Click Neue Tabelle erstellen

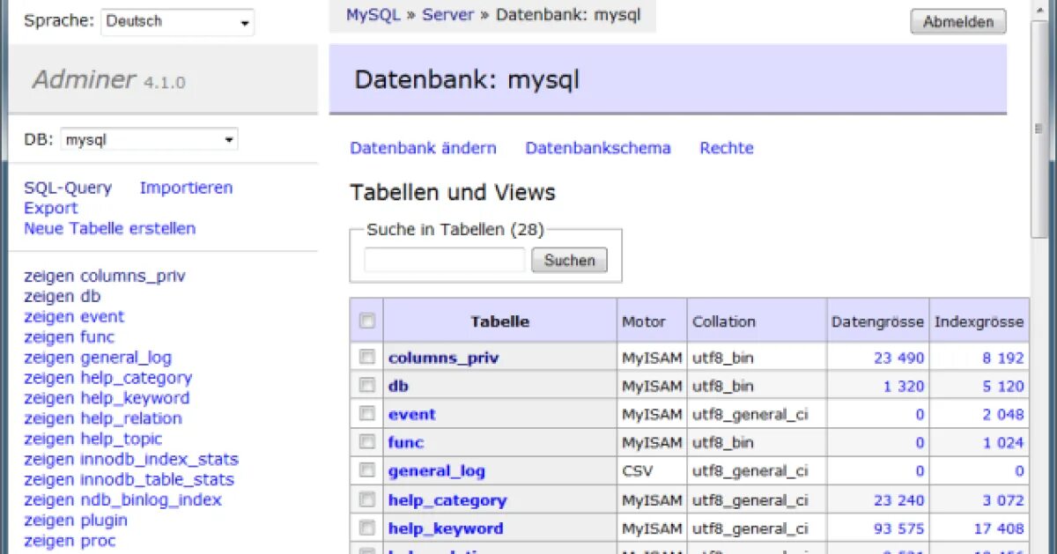click(109, 228)
